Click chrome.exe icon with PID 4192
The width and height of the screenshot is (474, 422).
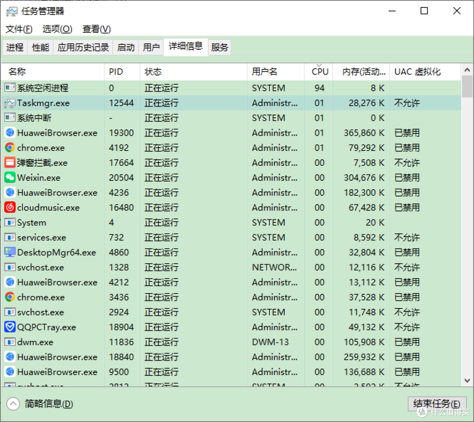10,148
